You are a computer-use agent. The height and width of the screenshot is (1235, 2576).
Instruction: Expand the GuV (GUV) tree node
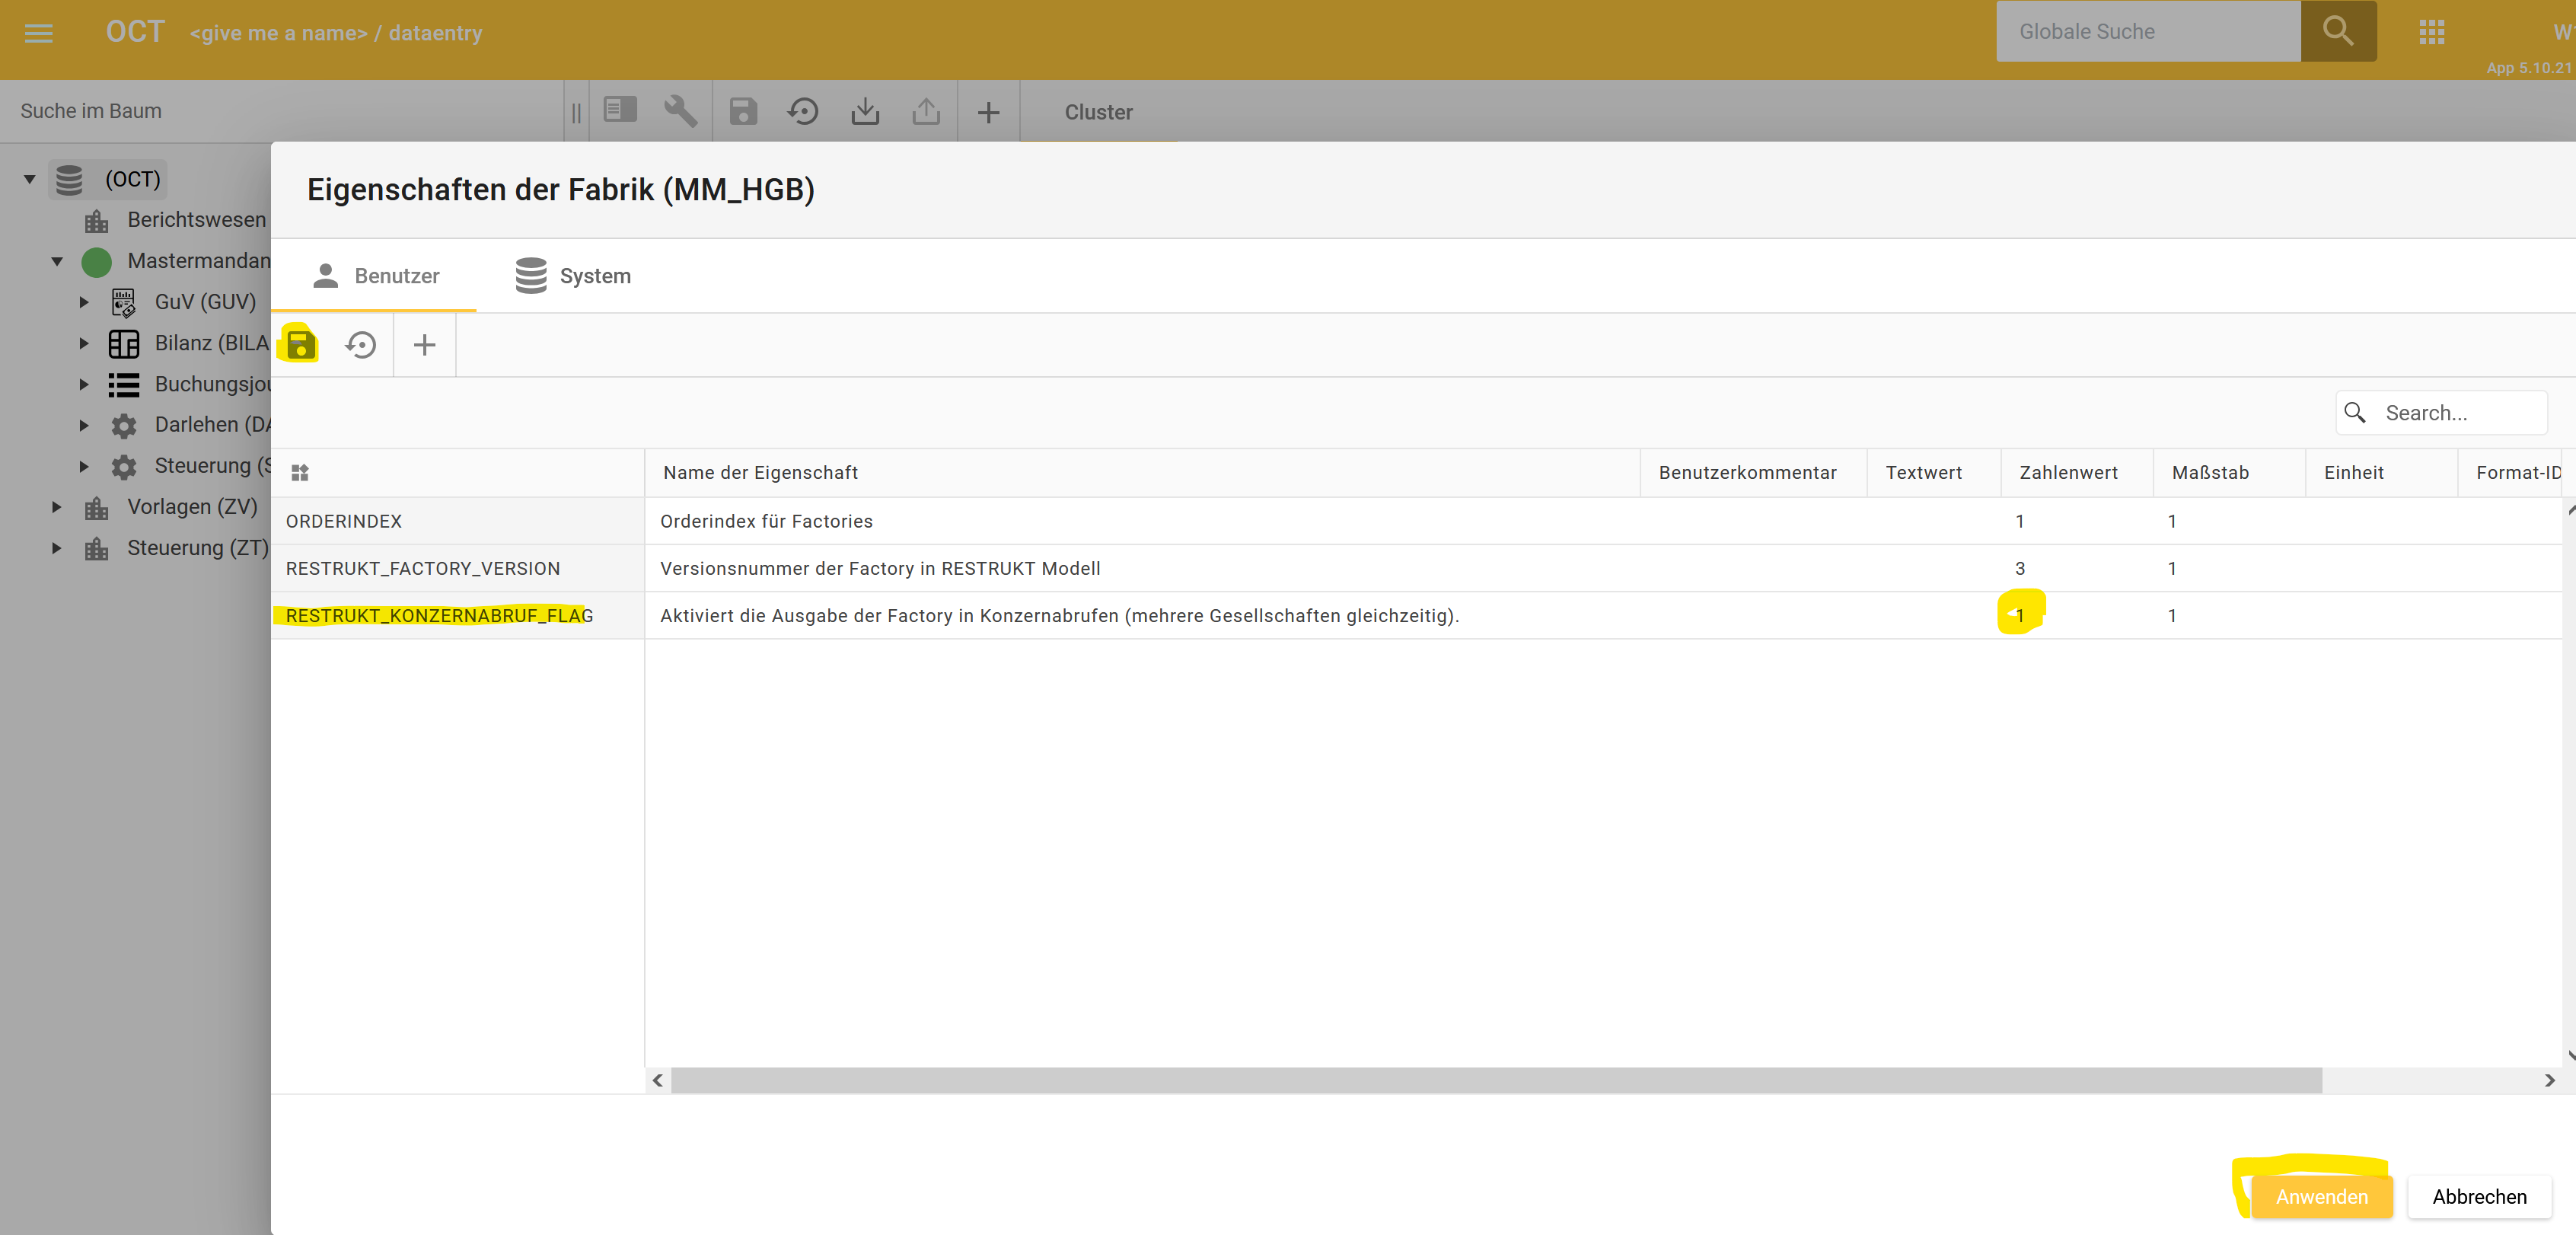point(84,302)
